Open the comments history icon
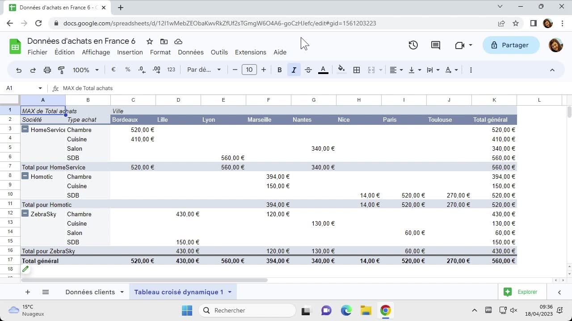 (435, 45)
